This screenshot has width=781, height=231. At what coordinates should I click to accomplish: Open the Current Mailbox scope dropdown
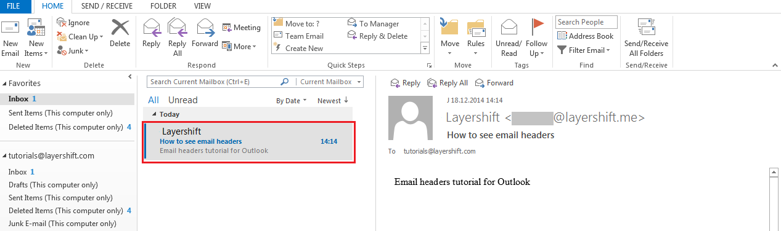[x=331, y=82]
